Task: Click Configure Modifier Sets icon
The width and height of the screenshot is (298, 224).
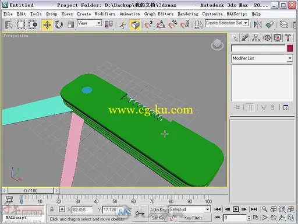Action: click(x=286, y=107)
